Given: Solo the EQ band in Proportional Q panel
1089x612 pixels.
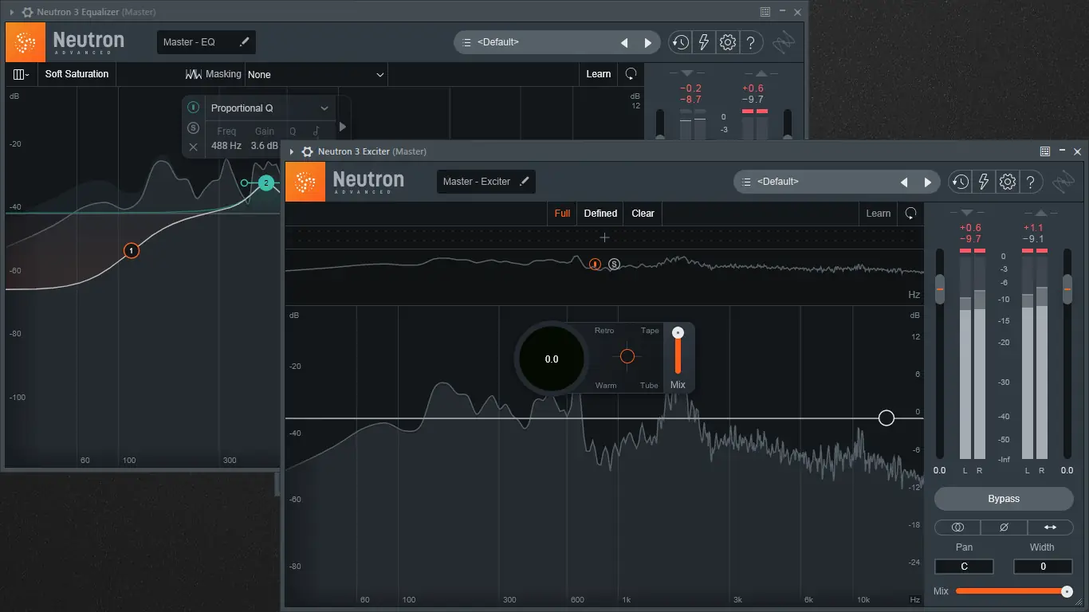Looking at the screenshot, I should [x=193, y=127].
